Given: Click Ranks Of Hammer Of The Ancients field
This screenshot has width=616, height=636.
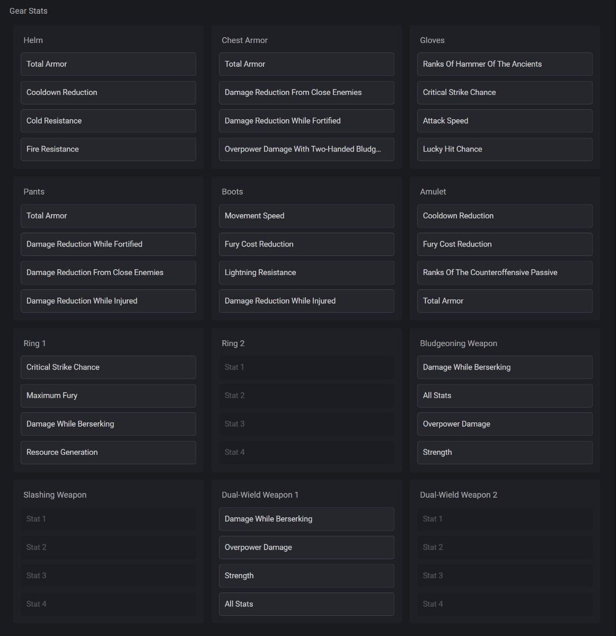Looking at the screenshot, I should coord(505,64).
